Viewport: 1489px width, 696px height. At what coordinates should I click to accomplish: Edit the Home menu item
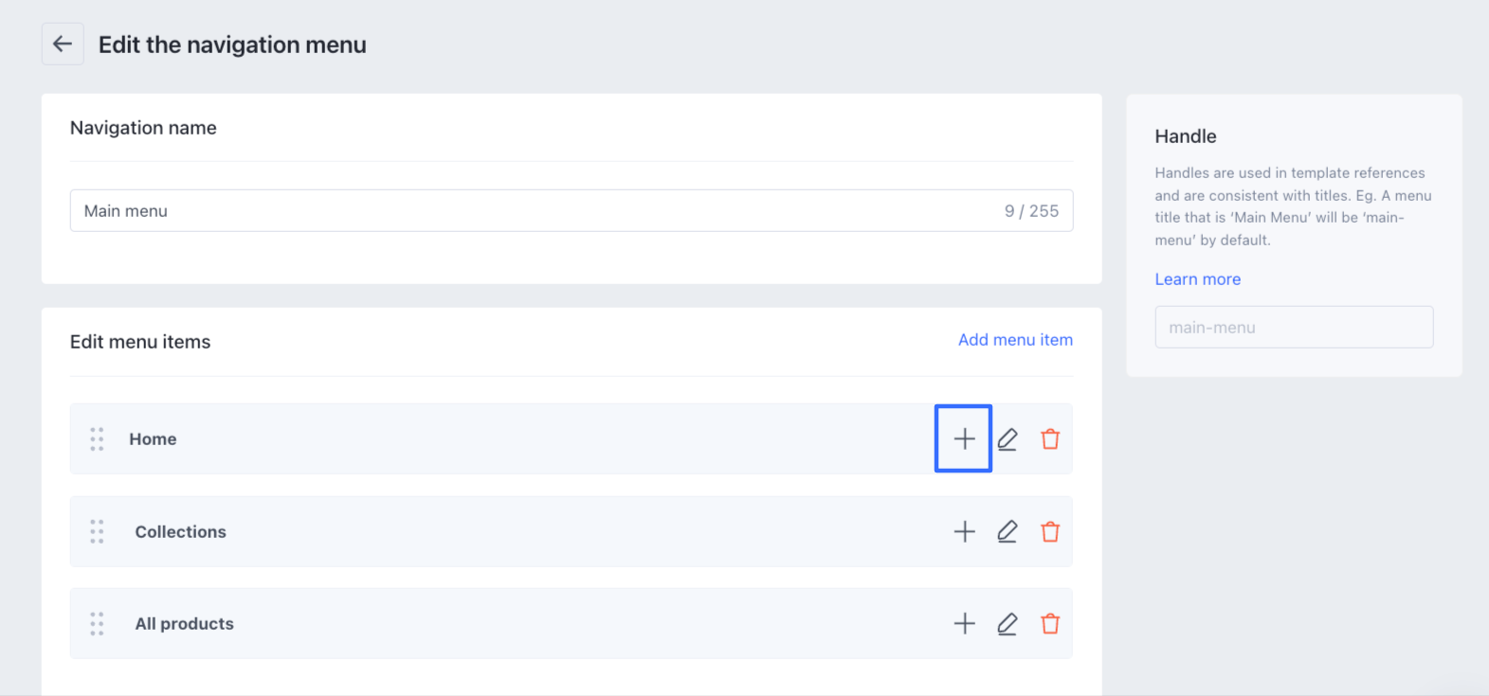[1008, 438]
